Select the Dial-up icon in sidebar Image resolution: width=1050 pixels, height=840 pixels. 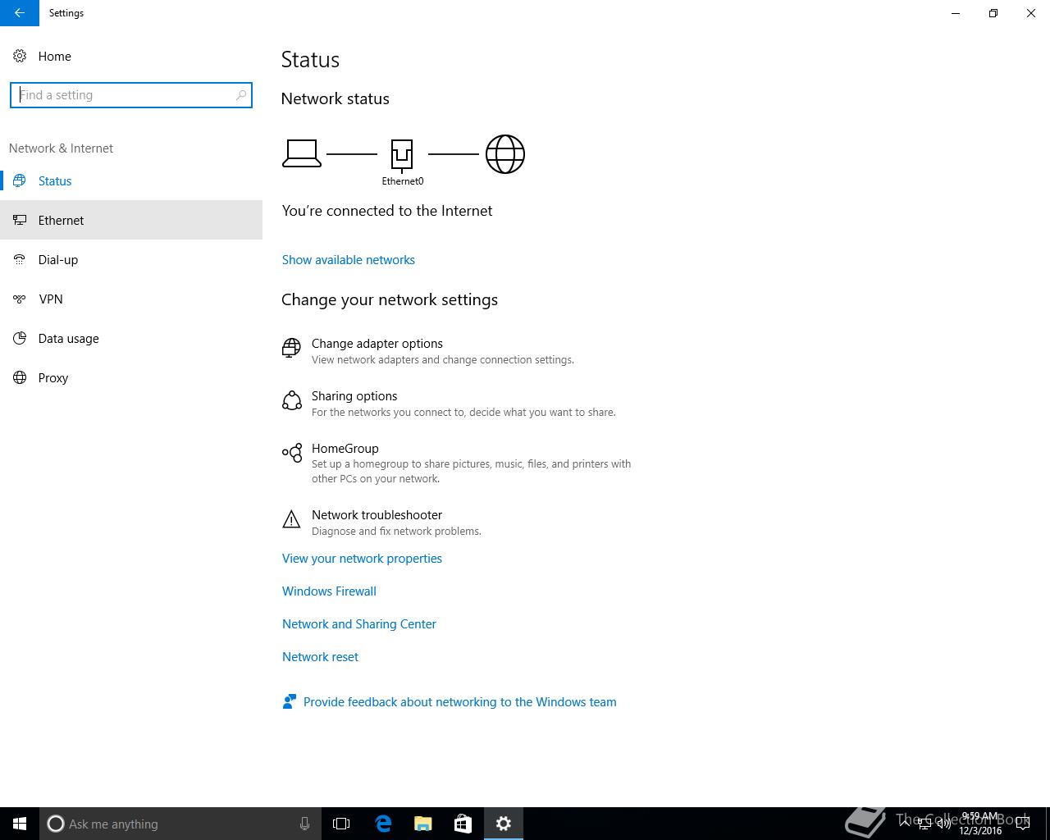(x=20, y=259)
